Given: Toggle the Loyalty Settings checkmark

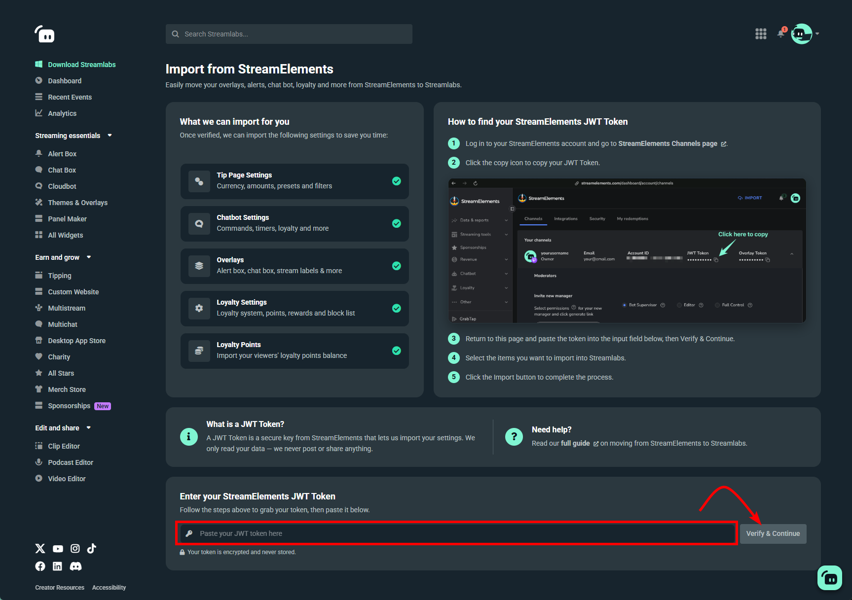Looking at the screenshot, I should click(396, 308).
